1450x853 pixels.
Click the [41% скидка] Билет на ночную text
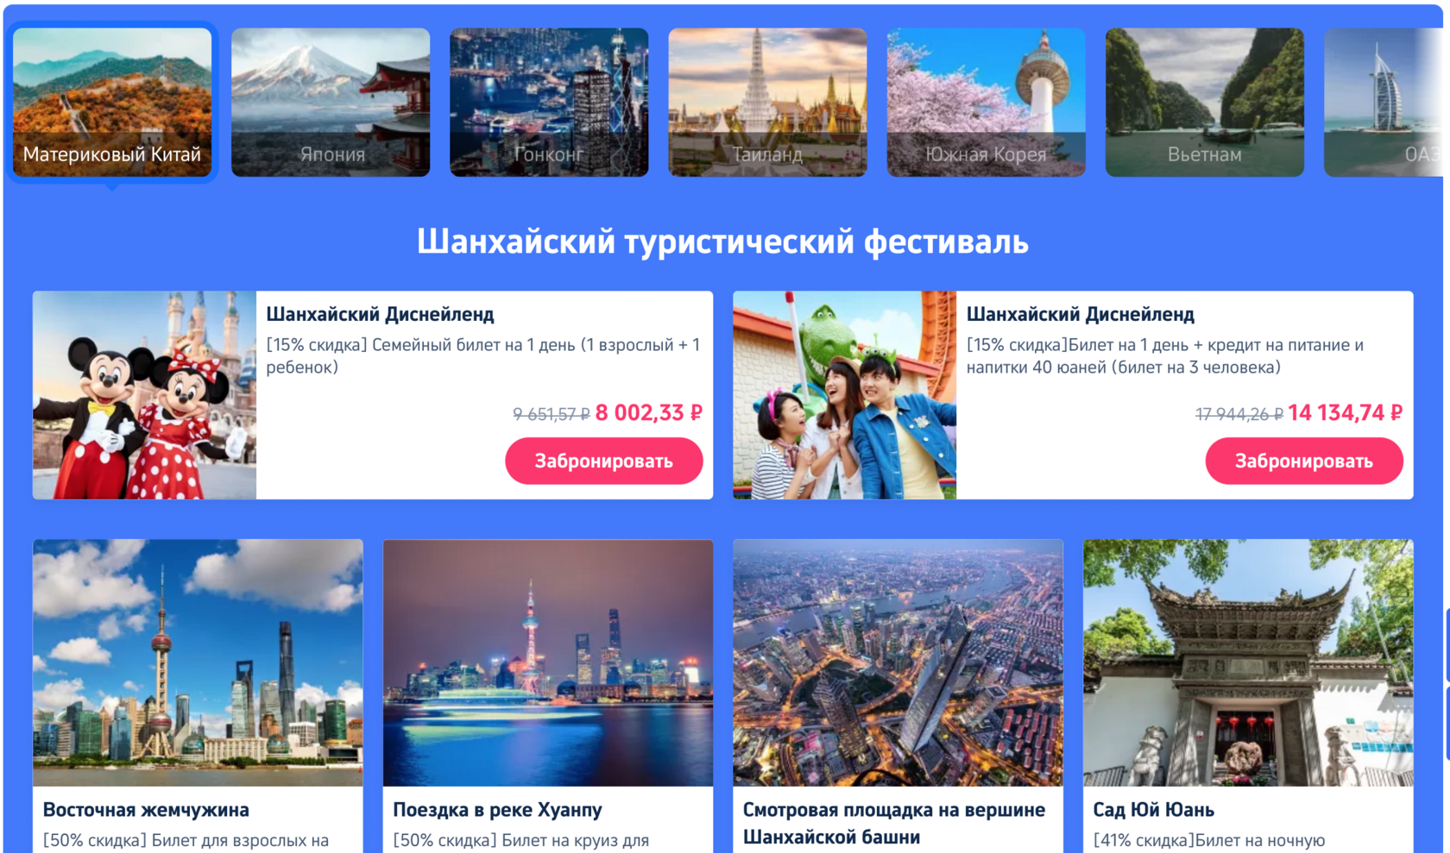[1208, 840]
